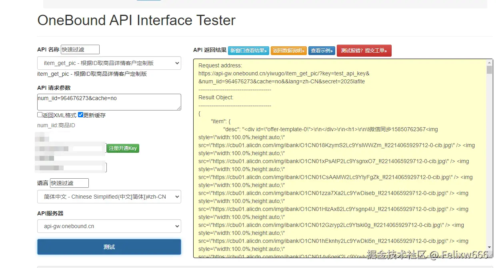Click the API 请求参数 textarea
Image resolution: width=496 pixels, height=268 pixels.
(x=109, y=102)
